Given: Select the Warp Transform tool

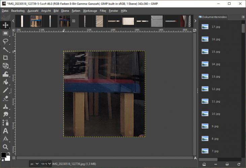Looking at the screenshot, I should (x=5, y=74).
